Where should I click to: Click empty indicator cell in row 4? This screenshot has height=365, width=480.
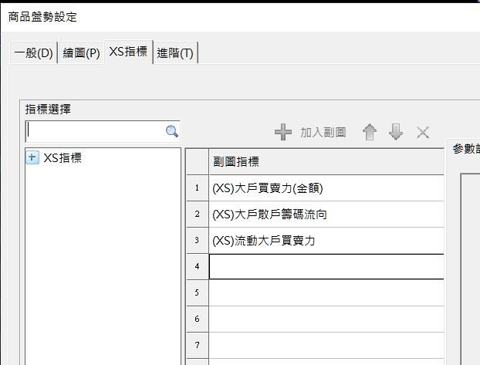tap(326, 267)
